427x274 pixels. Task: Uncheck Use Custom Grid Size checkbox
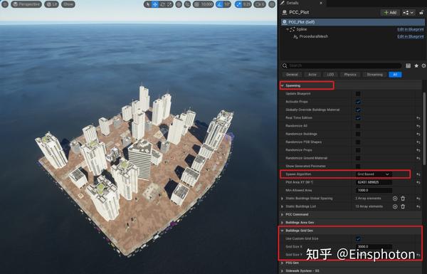358,239
